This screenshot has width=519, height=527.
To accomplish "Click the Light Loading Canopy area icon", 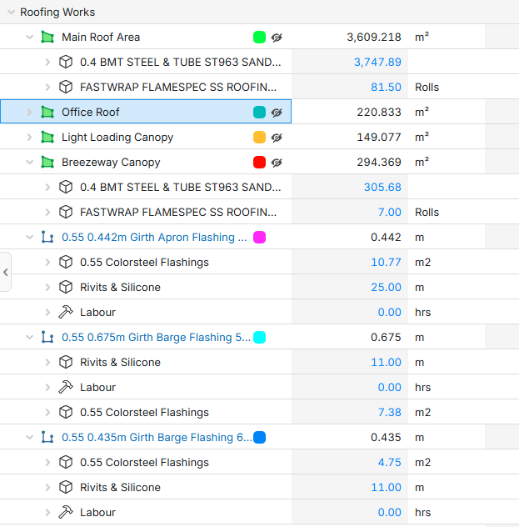I will click(x=47, y=138).
